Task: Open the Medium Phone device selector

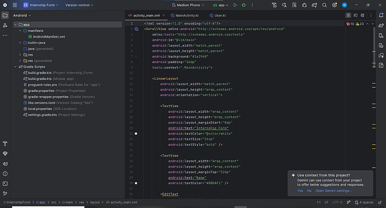Action: pos(188,5)
